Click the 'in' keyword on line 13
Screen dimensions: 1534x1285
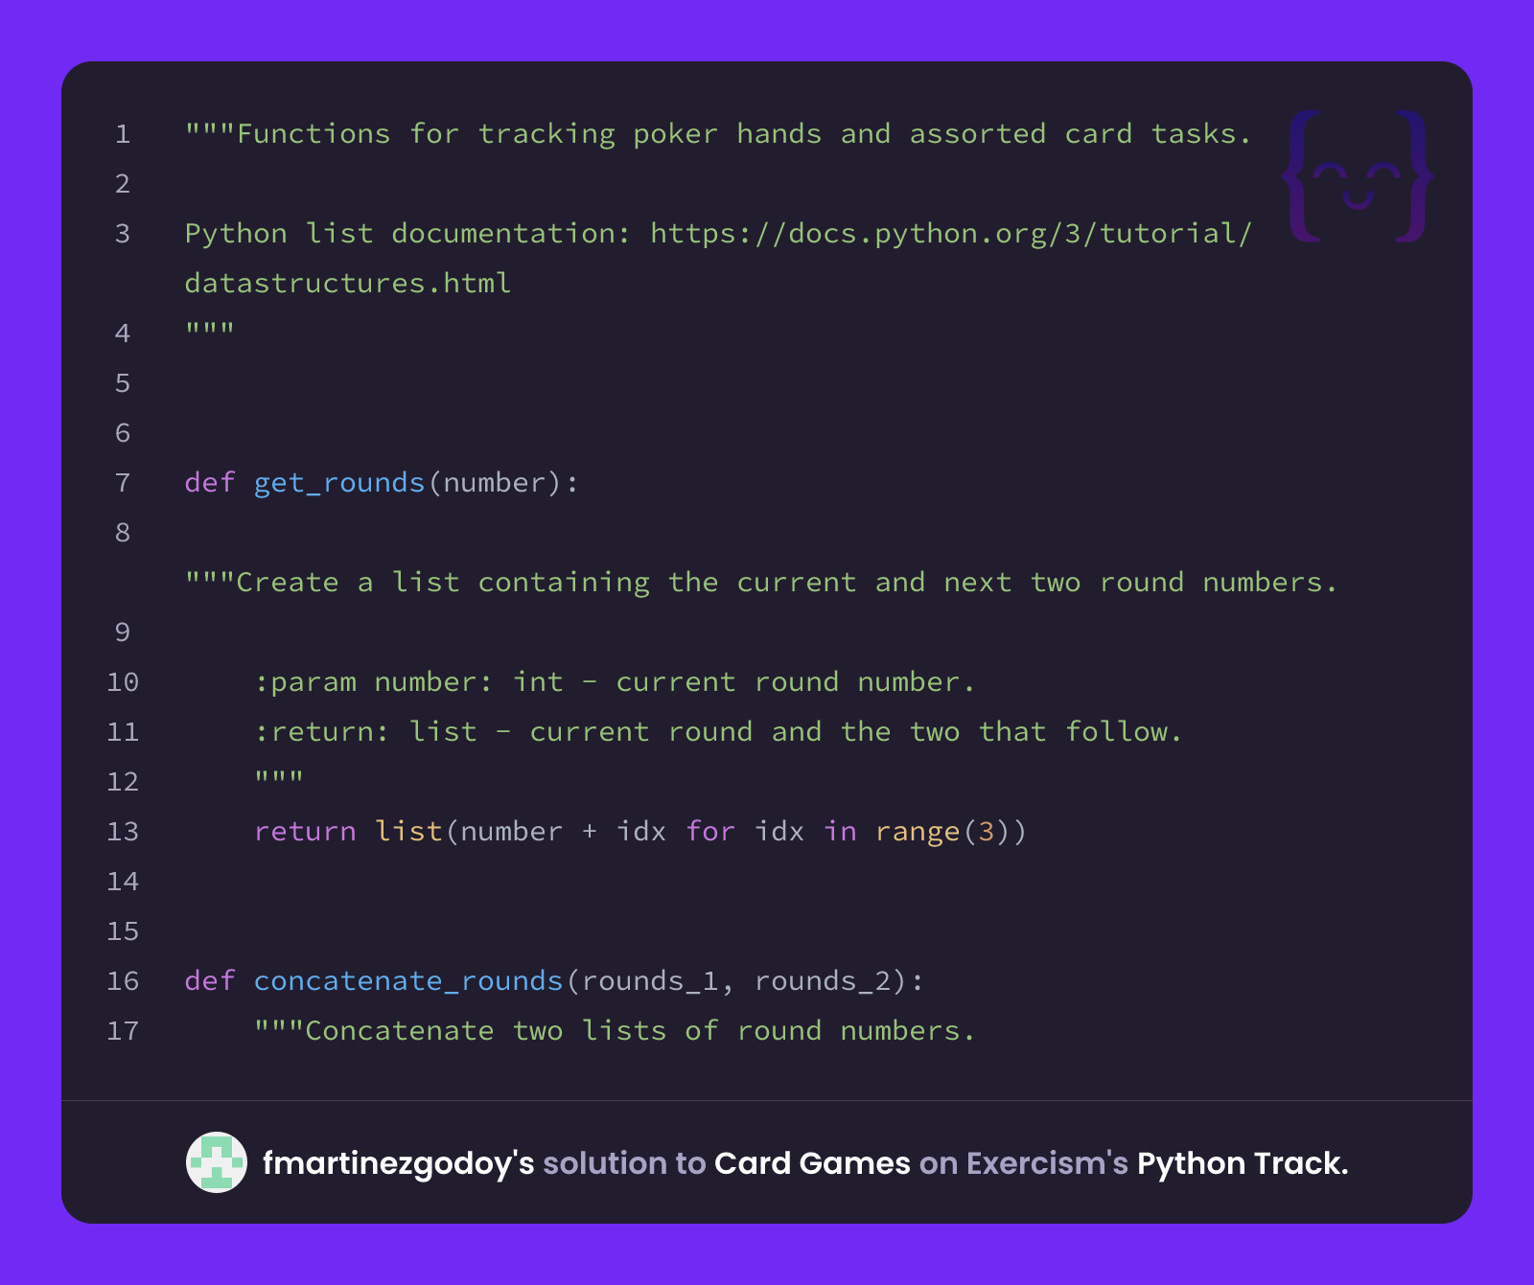pyautogui.click(x=841, y=831)
